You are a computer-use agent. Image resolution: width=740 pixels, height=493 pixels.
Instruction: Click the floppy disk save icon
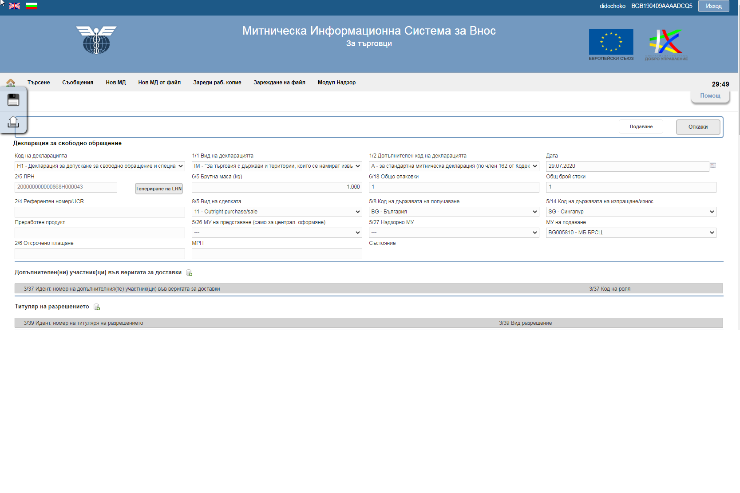(x=13, y=100)
